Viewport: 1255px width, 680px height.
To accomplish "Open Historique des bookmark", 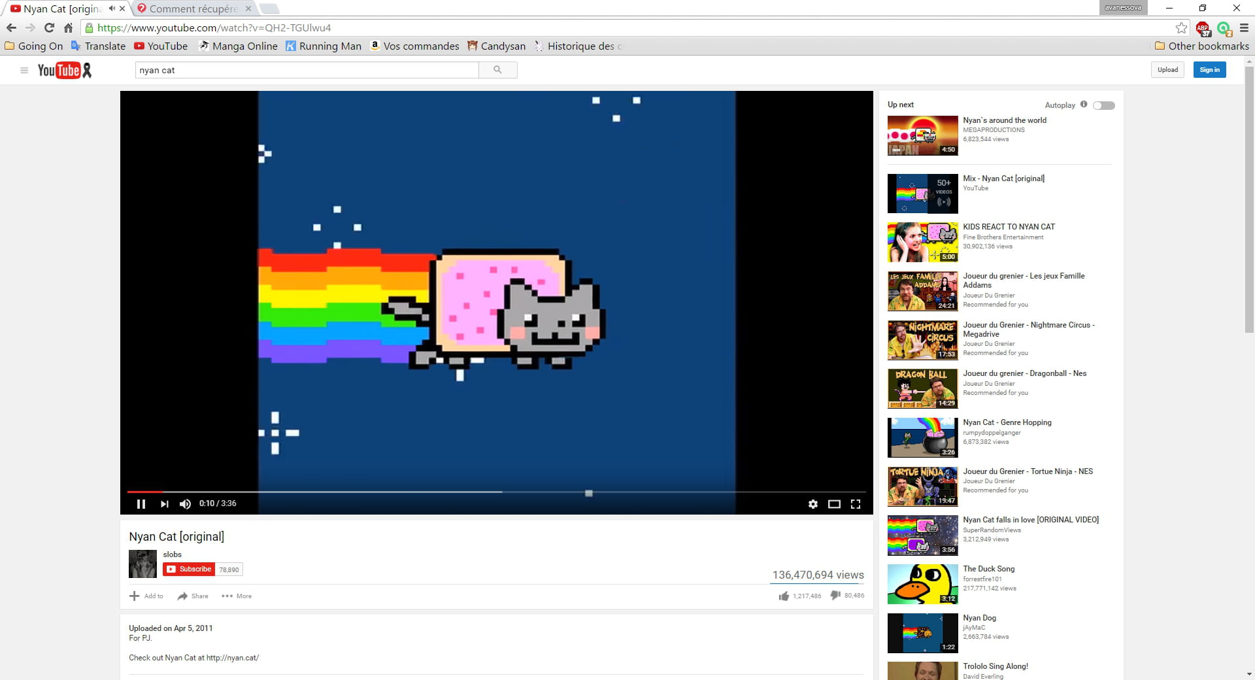I will 578,46.
